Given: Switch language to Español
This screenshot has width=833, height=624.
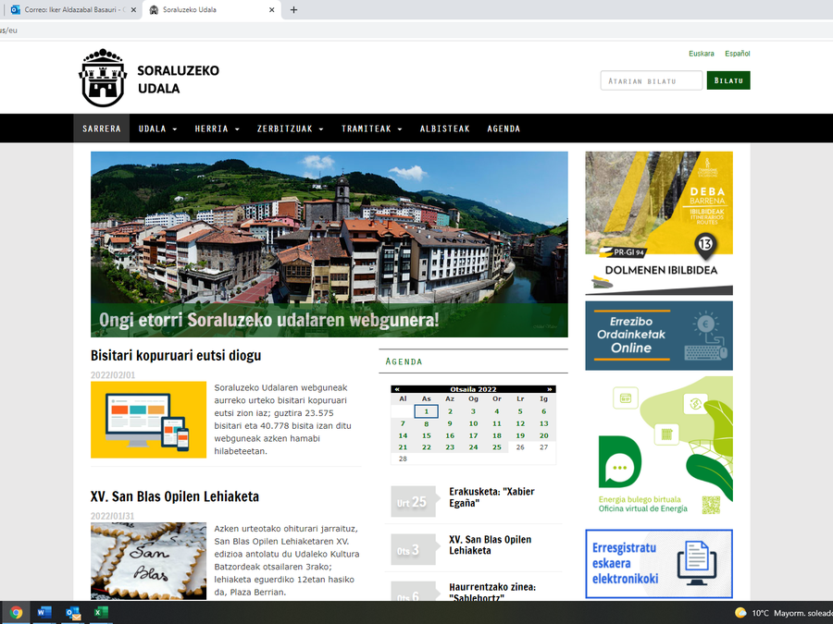Looking at the screenshot, I should [737, 54].
